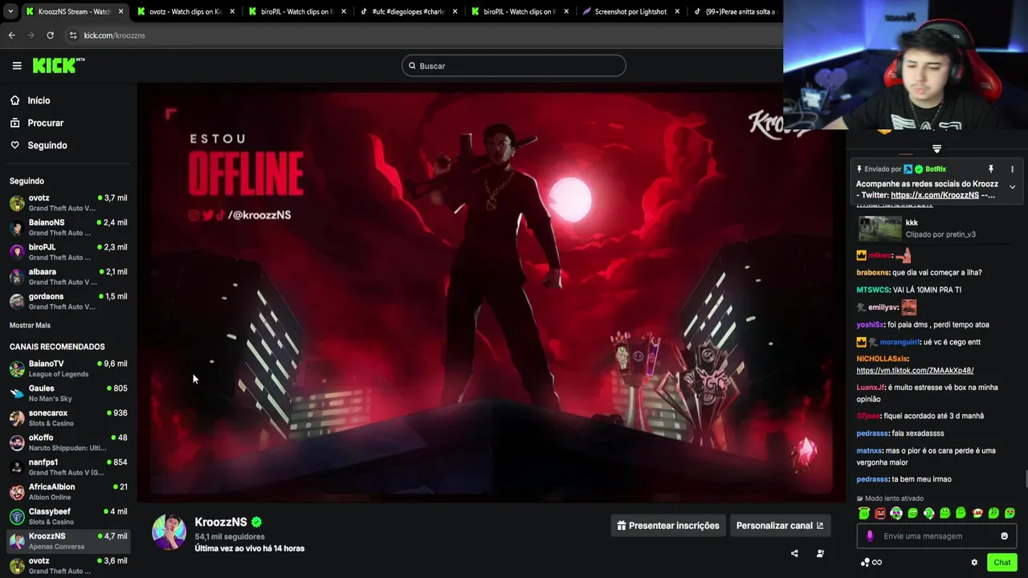Click the share icon below video
Screen dimensions: 1028x578
[794, 553]
